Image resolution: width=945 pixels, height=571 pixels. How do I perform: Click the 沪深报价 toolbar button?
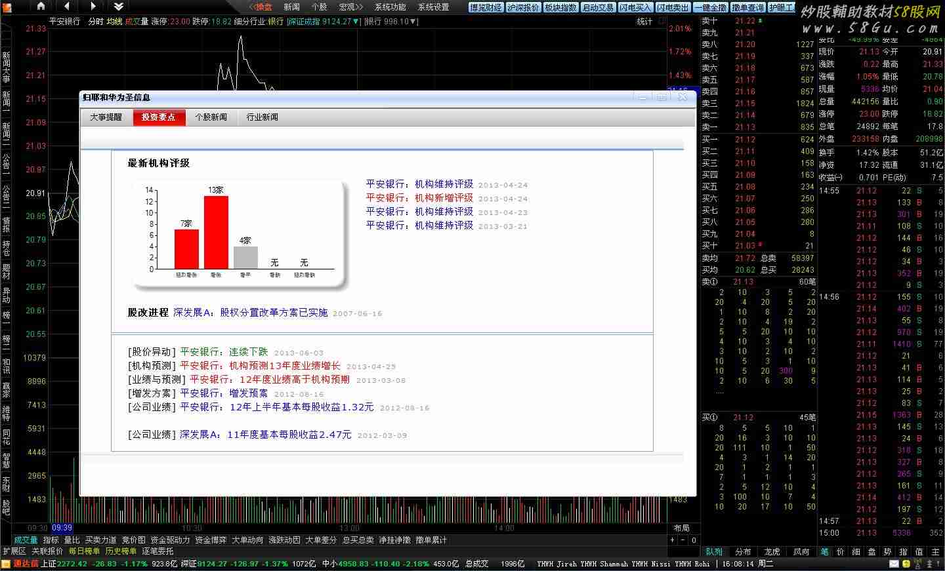[x=524, y=7]
